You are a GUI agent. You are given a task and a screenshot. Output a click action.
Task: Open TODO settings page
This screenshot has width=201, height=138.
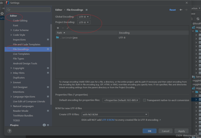point(16,120)
